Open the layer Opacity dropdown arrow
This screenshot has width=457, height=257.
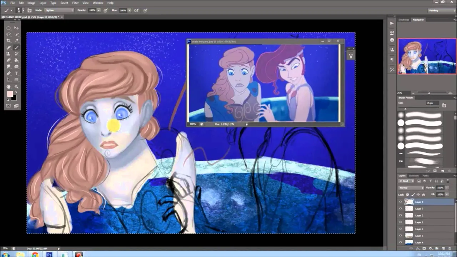447,188
